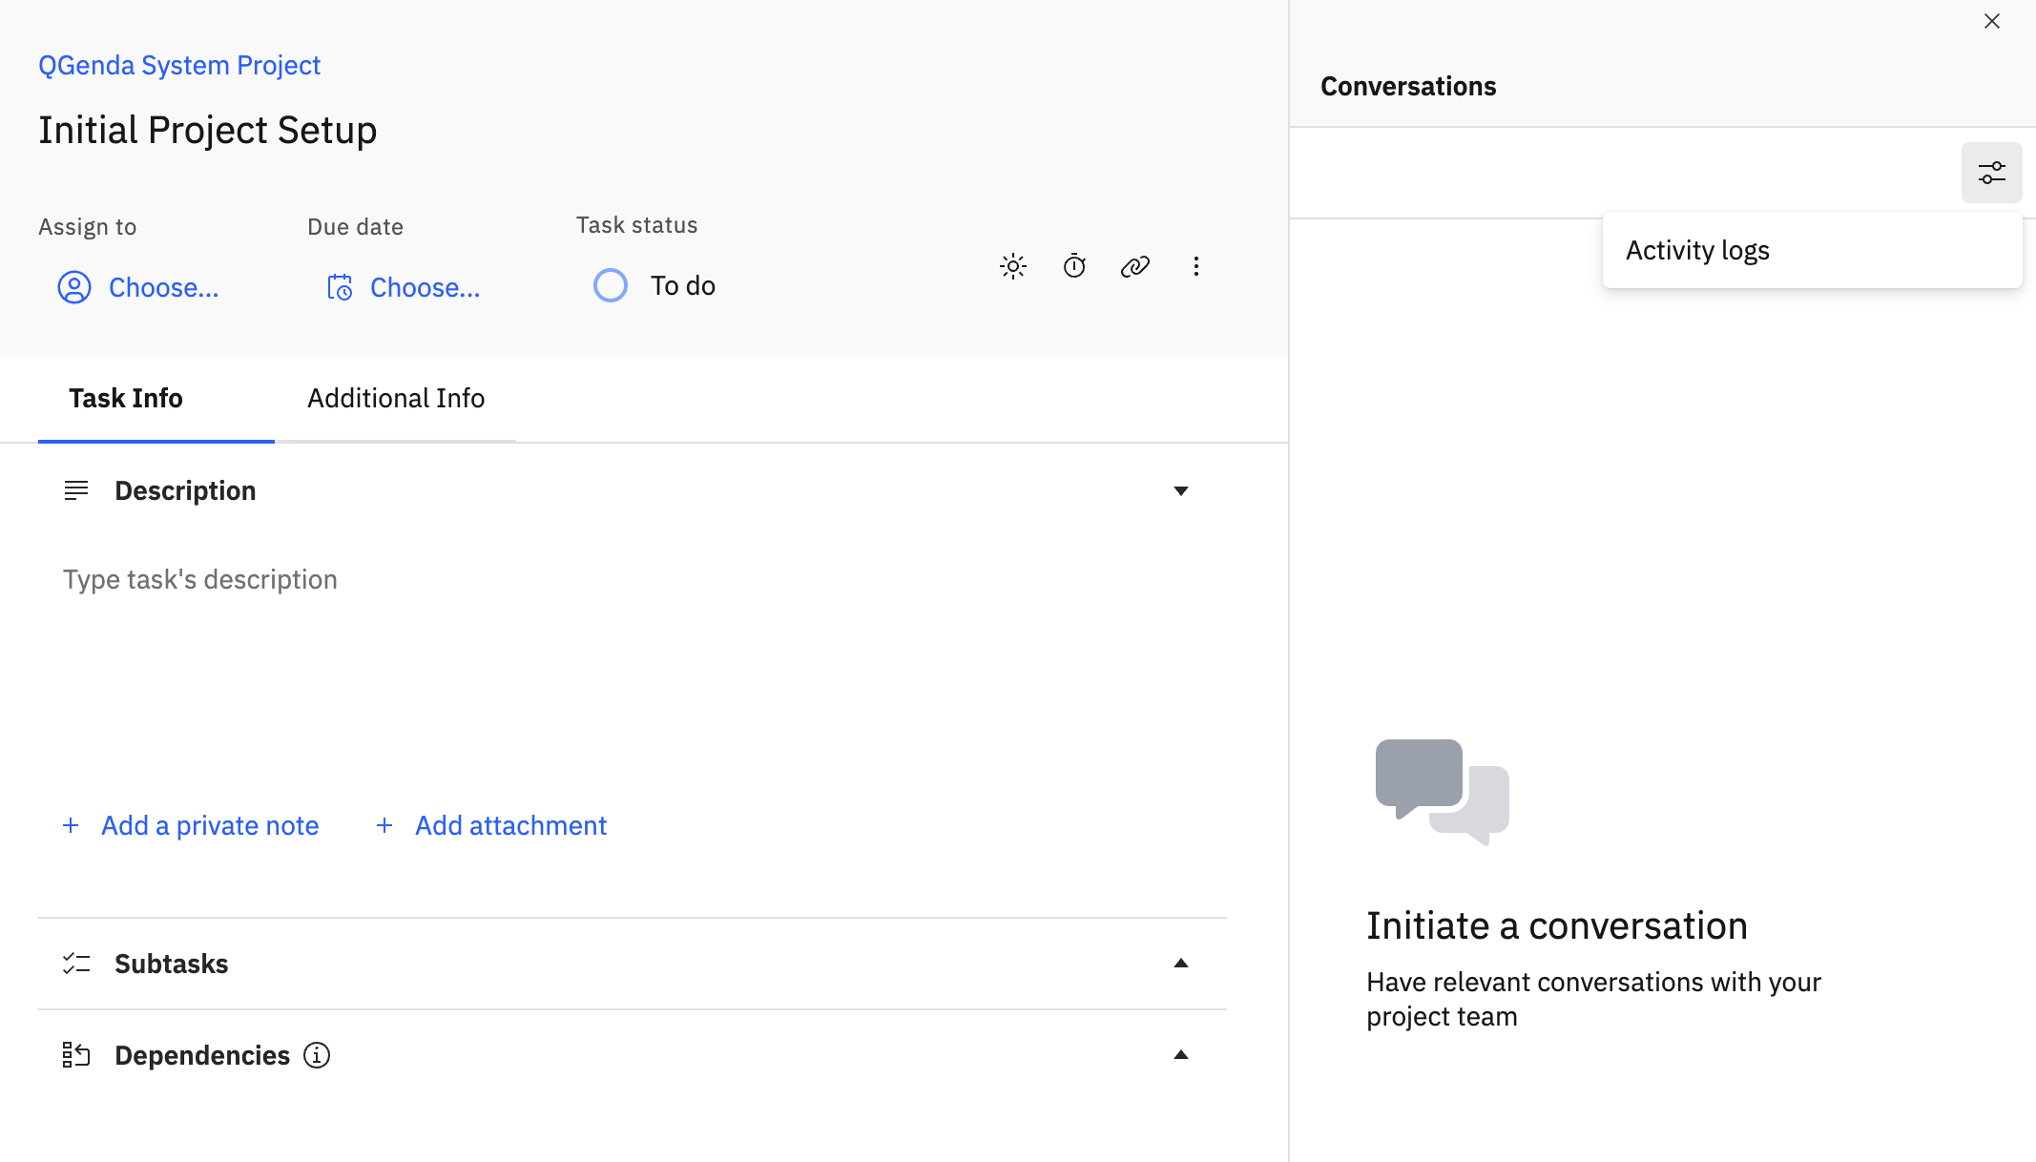The image size is (2036, 1162).
Task: Click the stopwatch timer icon
Action: (1074, 266)
